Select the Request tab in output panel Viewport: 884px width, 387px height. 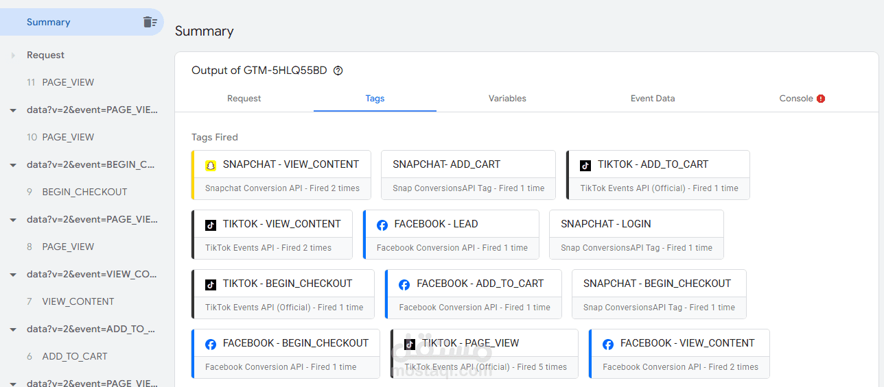pyautogui.click(x=244, y=99)
